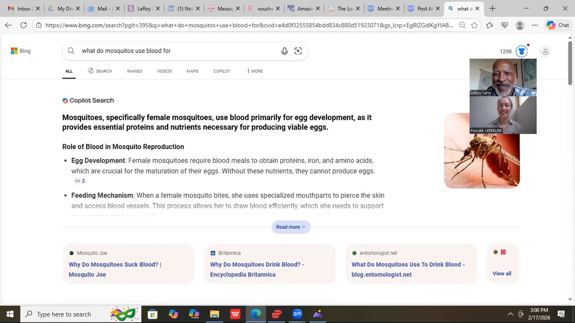Open Edge Settings and more menu
Image resolution: width=575 pixels, height=323 pixels.
click(x=535, y=25)
